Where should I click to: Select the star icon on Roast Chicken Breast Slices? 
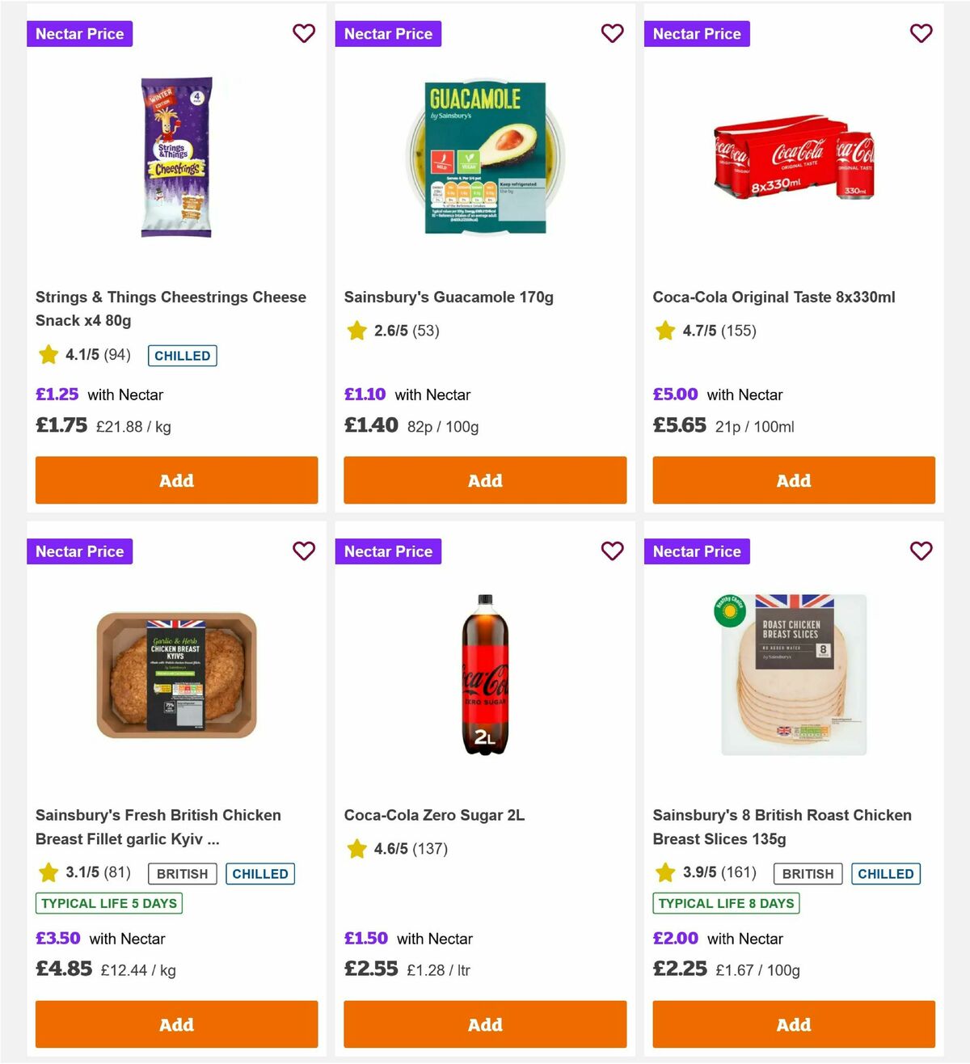pyautogui.click(x=665, y=873)
